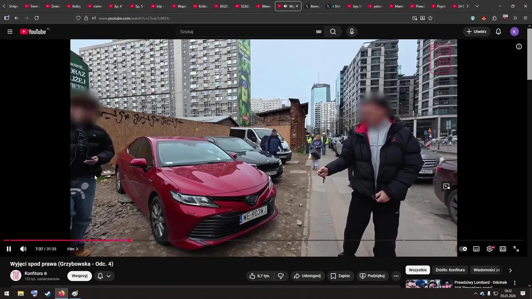Save video with the Zapisz button
Viewport: 532px width, 299px height.
point(340,276)
